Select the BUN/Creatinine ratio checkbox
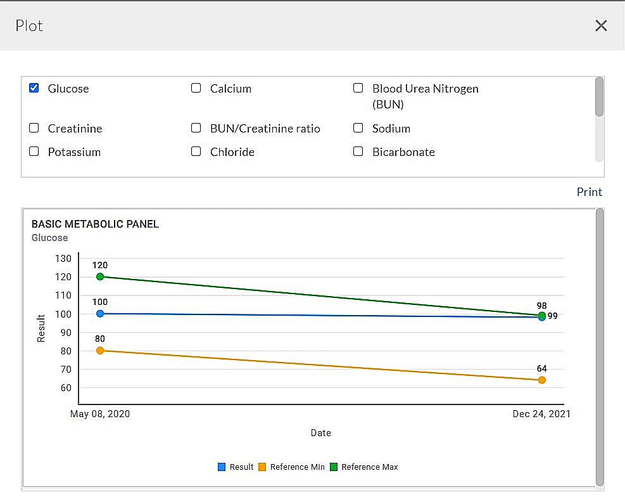This screenshot has width=625, height=504. click(x=196, y=128)
